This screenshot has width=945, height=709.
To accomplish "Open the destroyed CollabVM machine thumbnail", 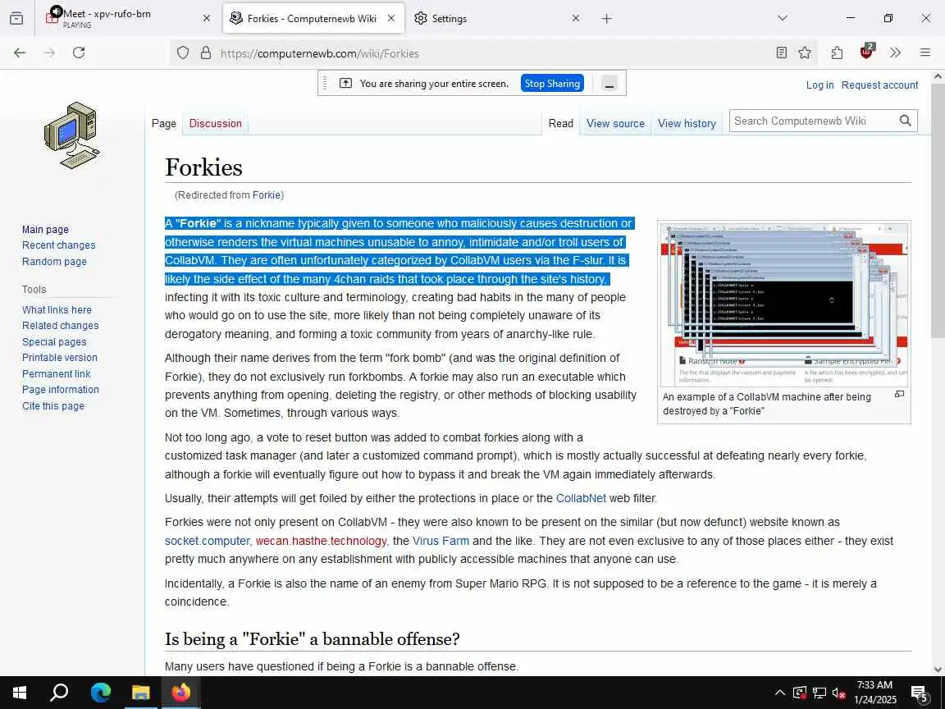I will pos(783,304).
